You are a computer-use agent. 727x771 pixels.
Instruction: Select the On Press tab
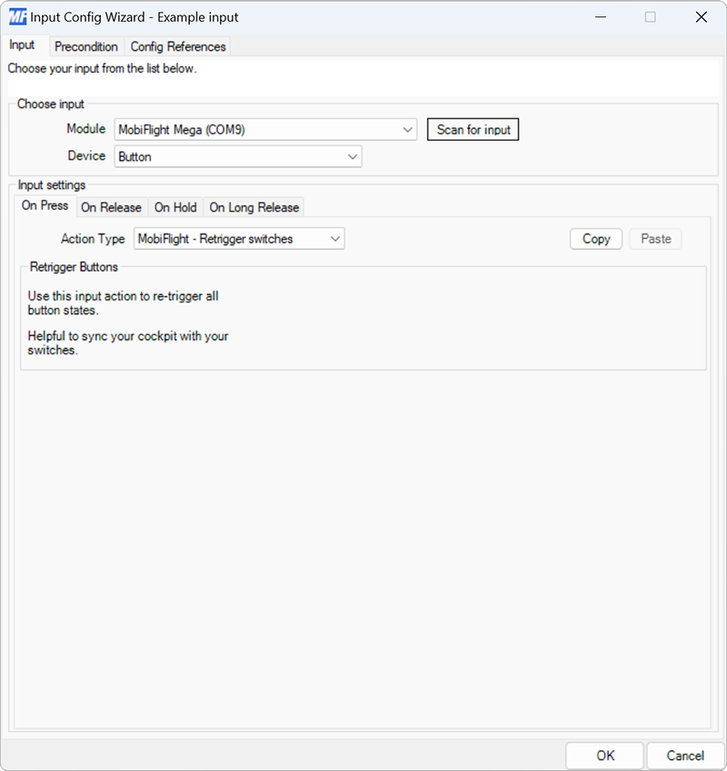pyautogui.click(x=44, y=205)
